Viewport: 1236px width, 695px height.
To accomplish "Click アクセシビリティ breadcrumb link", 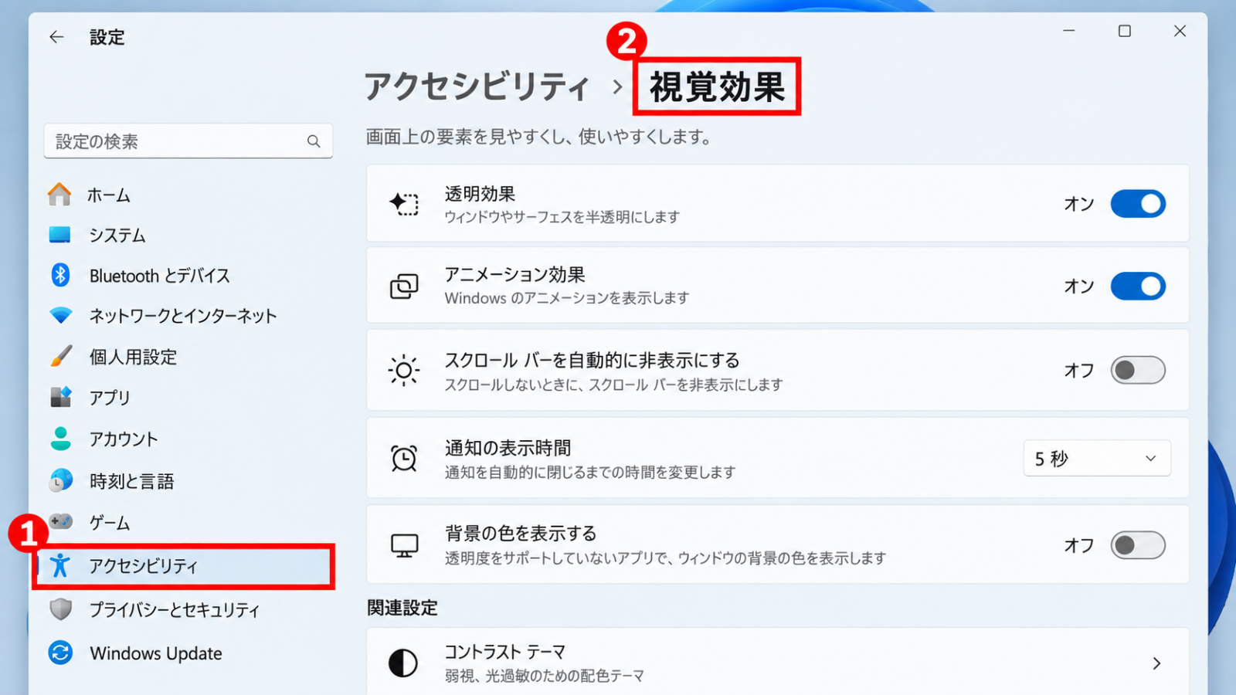I will click(477, 86).
